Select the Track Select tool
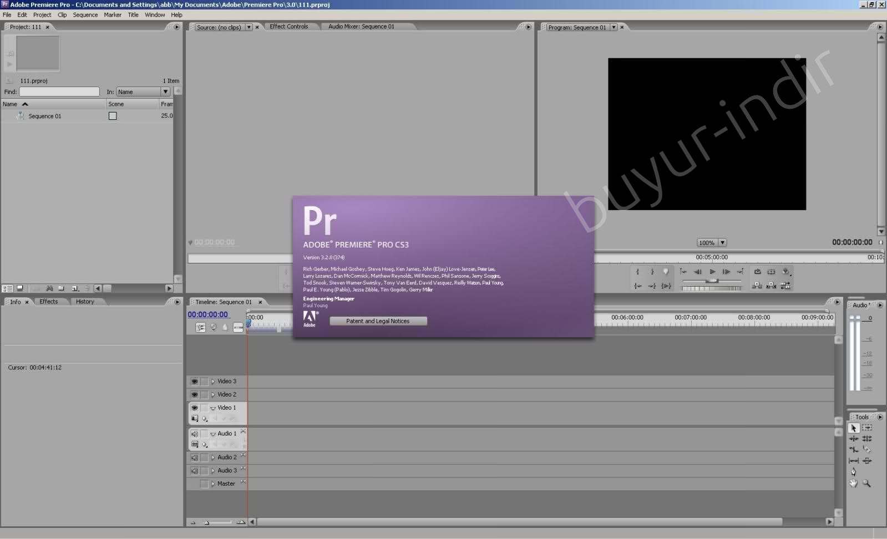Screen dimensions: 887x539 tap(867, 428)
